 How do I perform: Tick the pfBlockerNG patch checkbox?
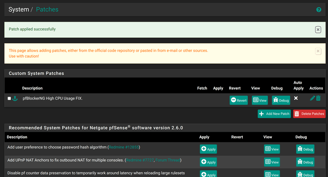(x=9, y=98)
